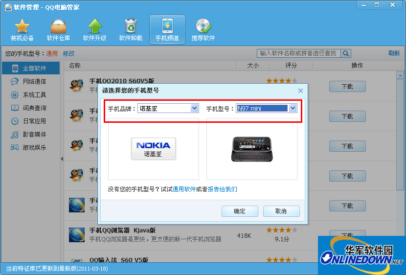Cancel with the 取消 button
Image resolution: width=406 pixels, height=275 pixels.
click(281, 211)
